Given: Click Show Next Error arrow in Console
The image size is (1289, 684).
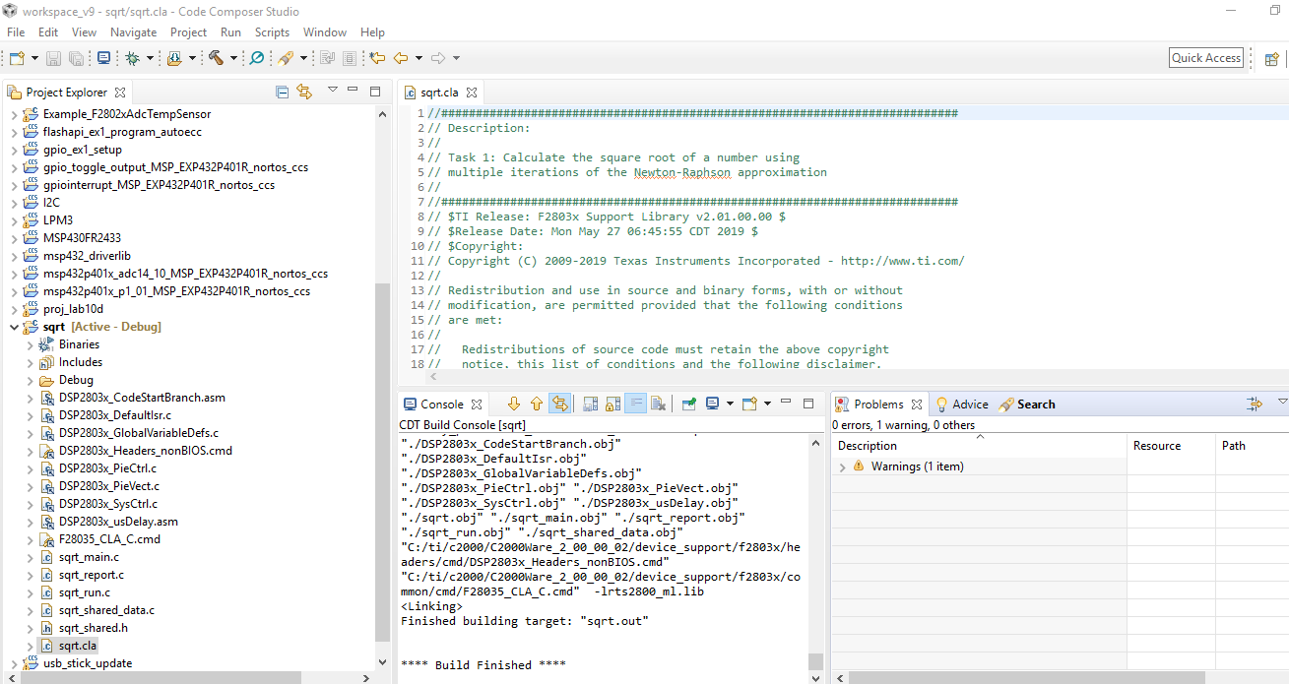Looking at the screenshot, I should click(513, 404).
